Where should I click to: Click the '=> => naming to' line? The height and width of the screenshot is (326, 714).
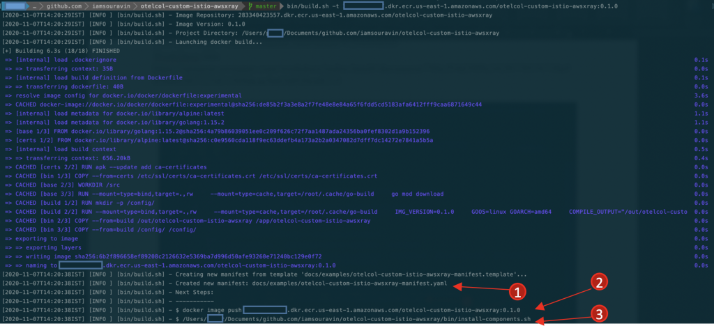[x=171, y=265]
